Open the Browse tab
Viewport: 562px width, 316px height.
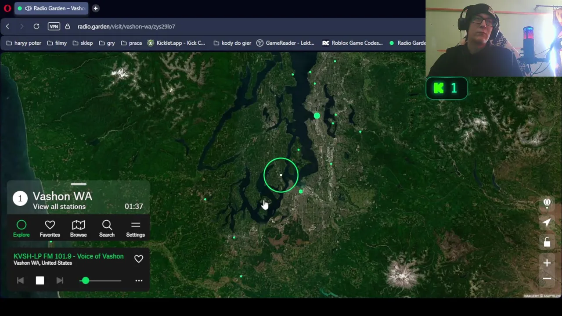point(78,229)
